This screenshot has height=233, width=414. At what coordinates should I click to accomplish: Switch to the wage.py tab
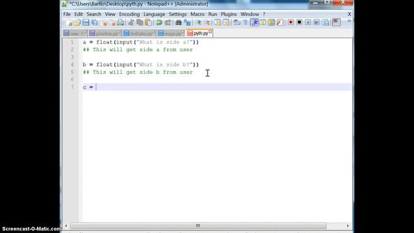tap(171, 34)
